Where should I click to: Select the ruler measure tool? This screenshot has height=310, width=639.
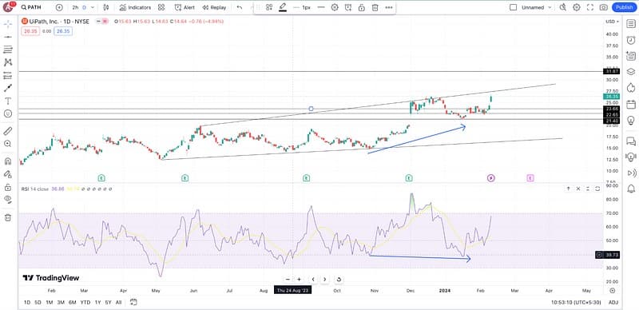(8, 131)
